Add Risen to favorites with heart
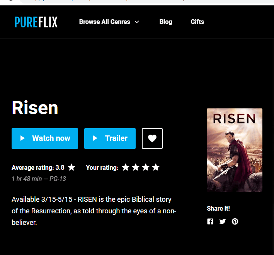Viewport: 274px width, 255px height. point(152,138)
